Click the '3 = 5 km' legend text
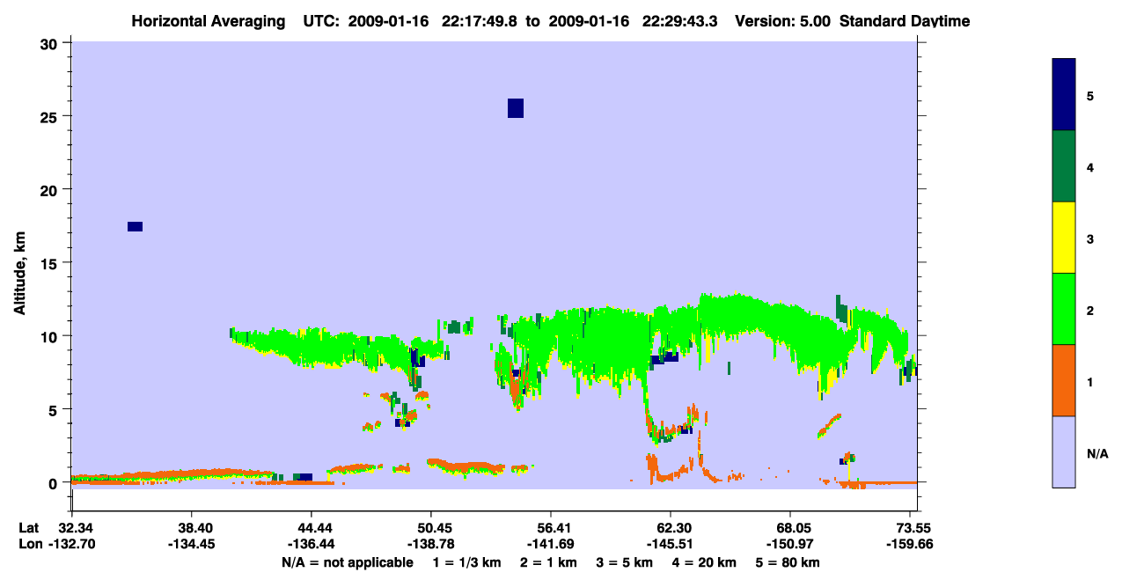 625,561
